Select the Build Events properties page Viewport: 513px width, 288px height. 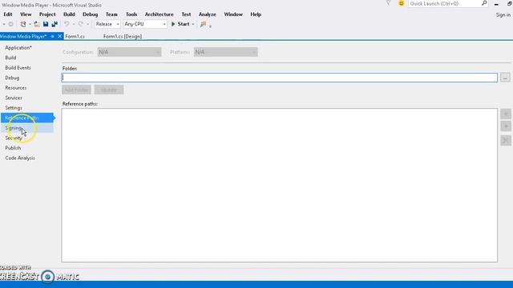click(x=18, y=67)
